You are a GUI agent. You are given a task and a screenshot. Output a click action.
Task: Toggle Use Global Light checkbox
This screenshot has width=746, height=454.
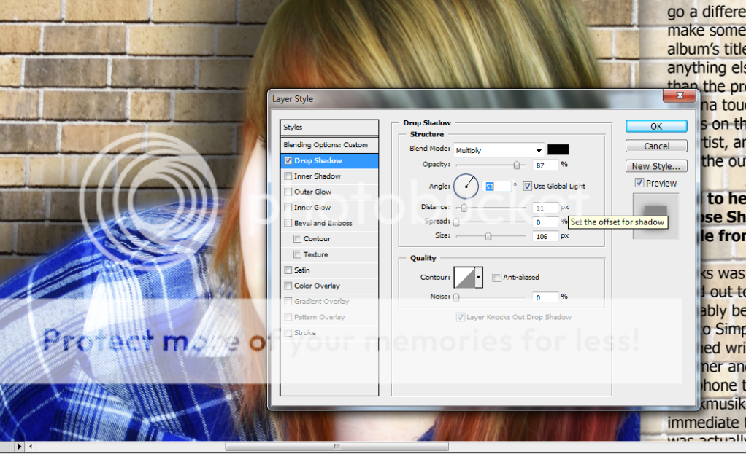point(528,187)
